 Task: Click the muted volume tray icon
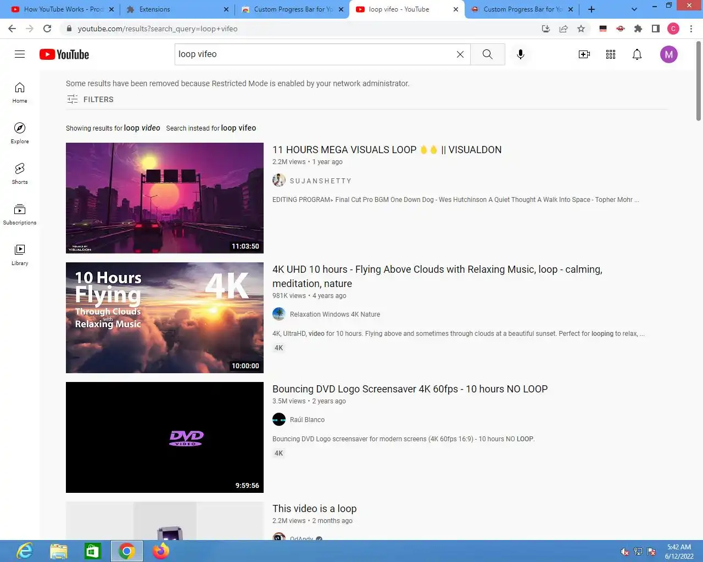[x=625, y=552]
